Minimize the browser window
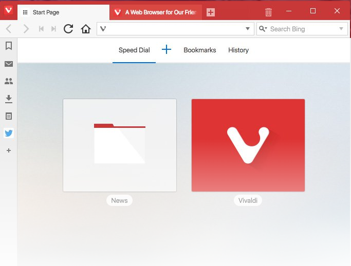Screen dimensions: 351x266 (289, 11)
